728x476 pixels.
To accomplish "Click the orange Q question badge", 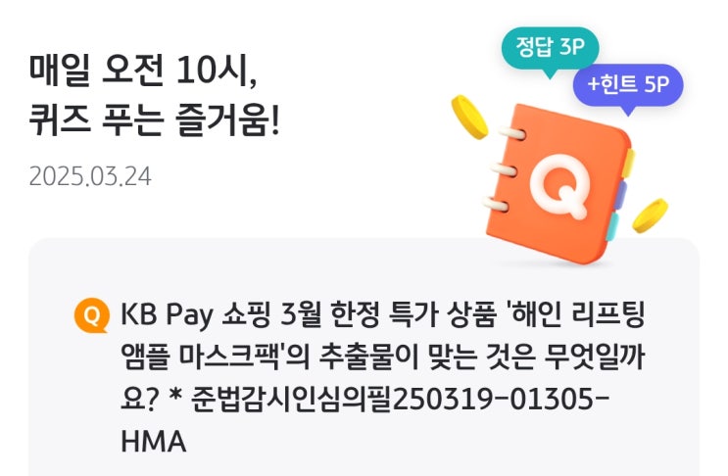I will coord(92,315).
